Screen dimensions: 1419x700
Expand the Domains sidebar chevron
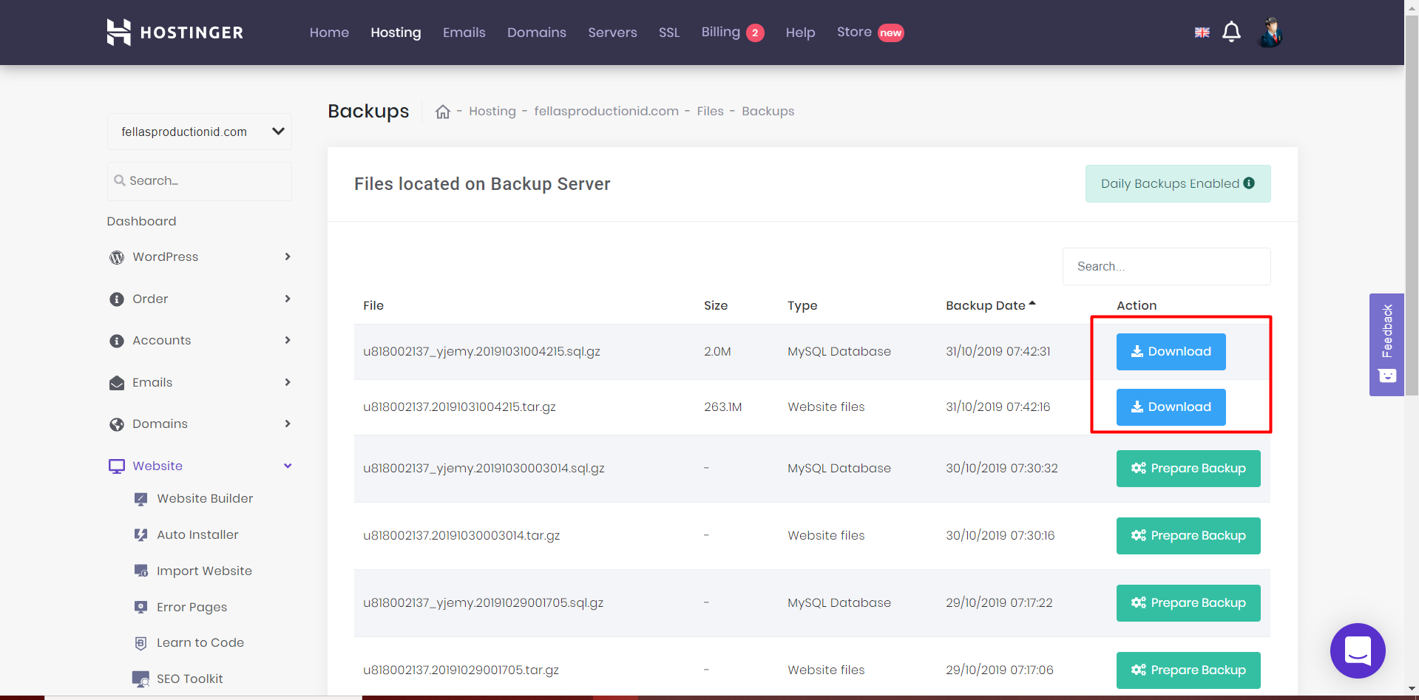tap(288, 424)
